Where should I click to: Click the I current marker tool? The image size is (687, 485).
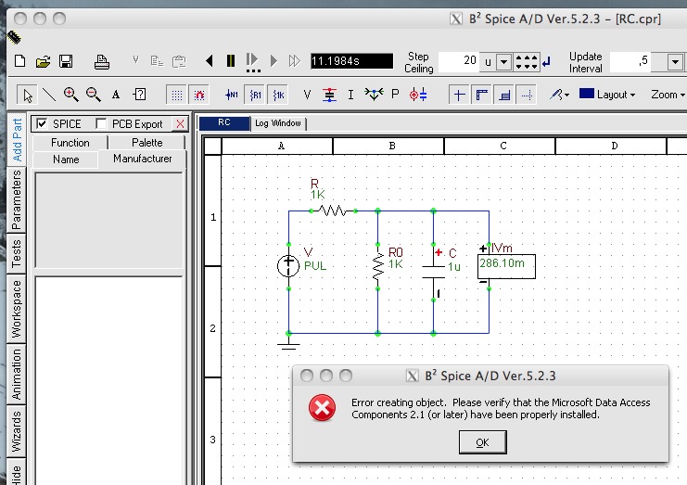point(350,95)
